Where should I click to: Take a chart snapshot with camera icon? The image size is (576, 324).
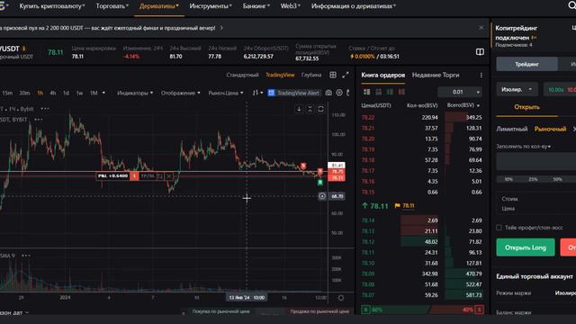(328, 93)
